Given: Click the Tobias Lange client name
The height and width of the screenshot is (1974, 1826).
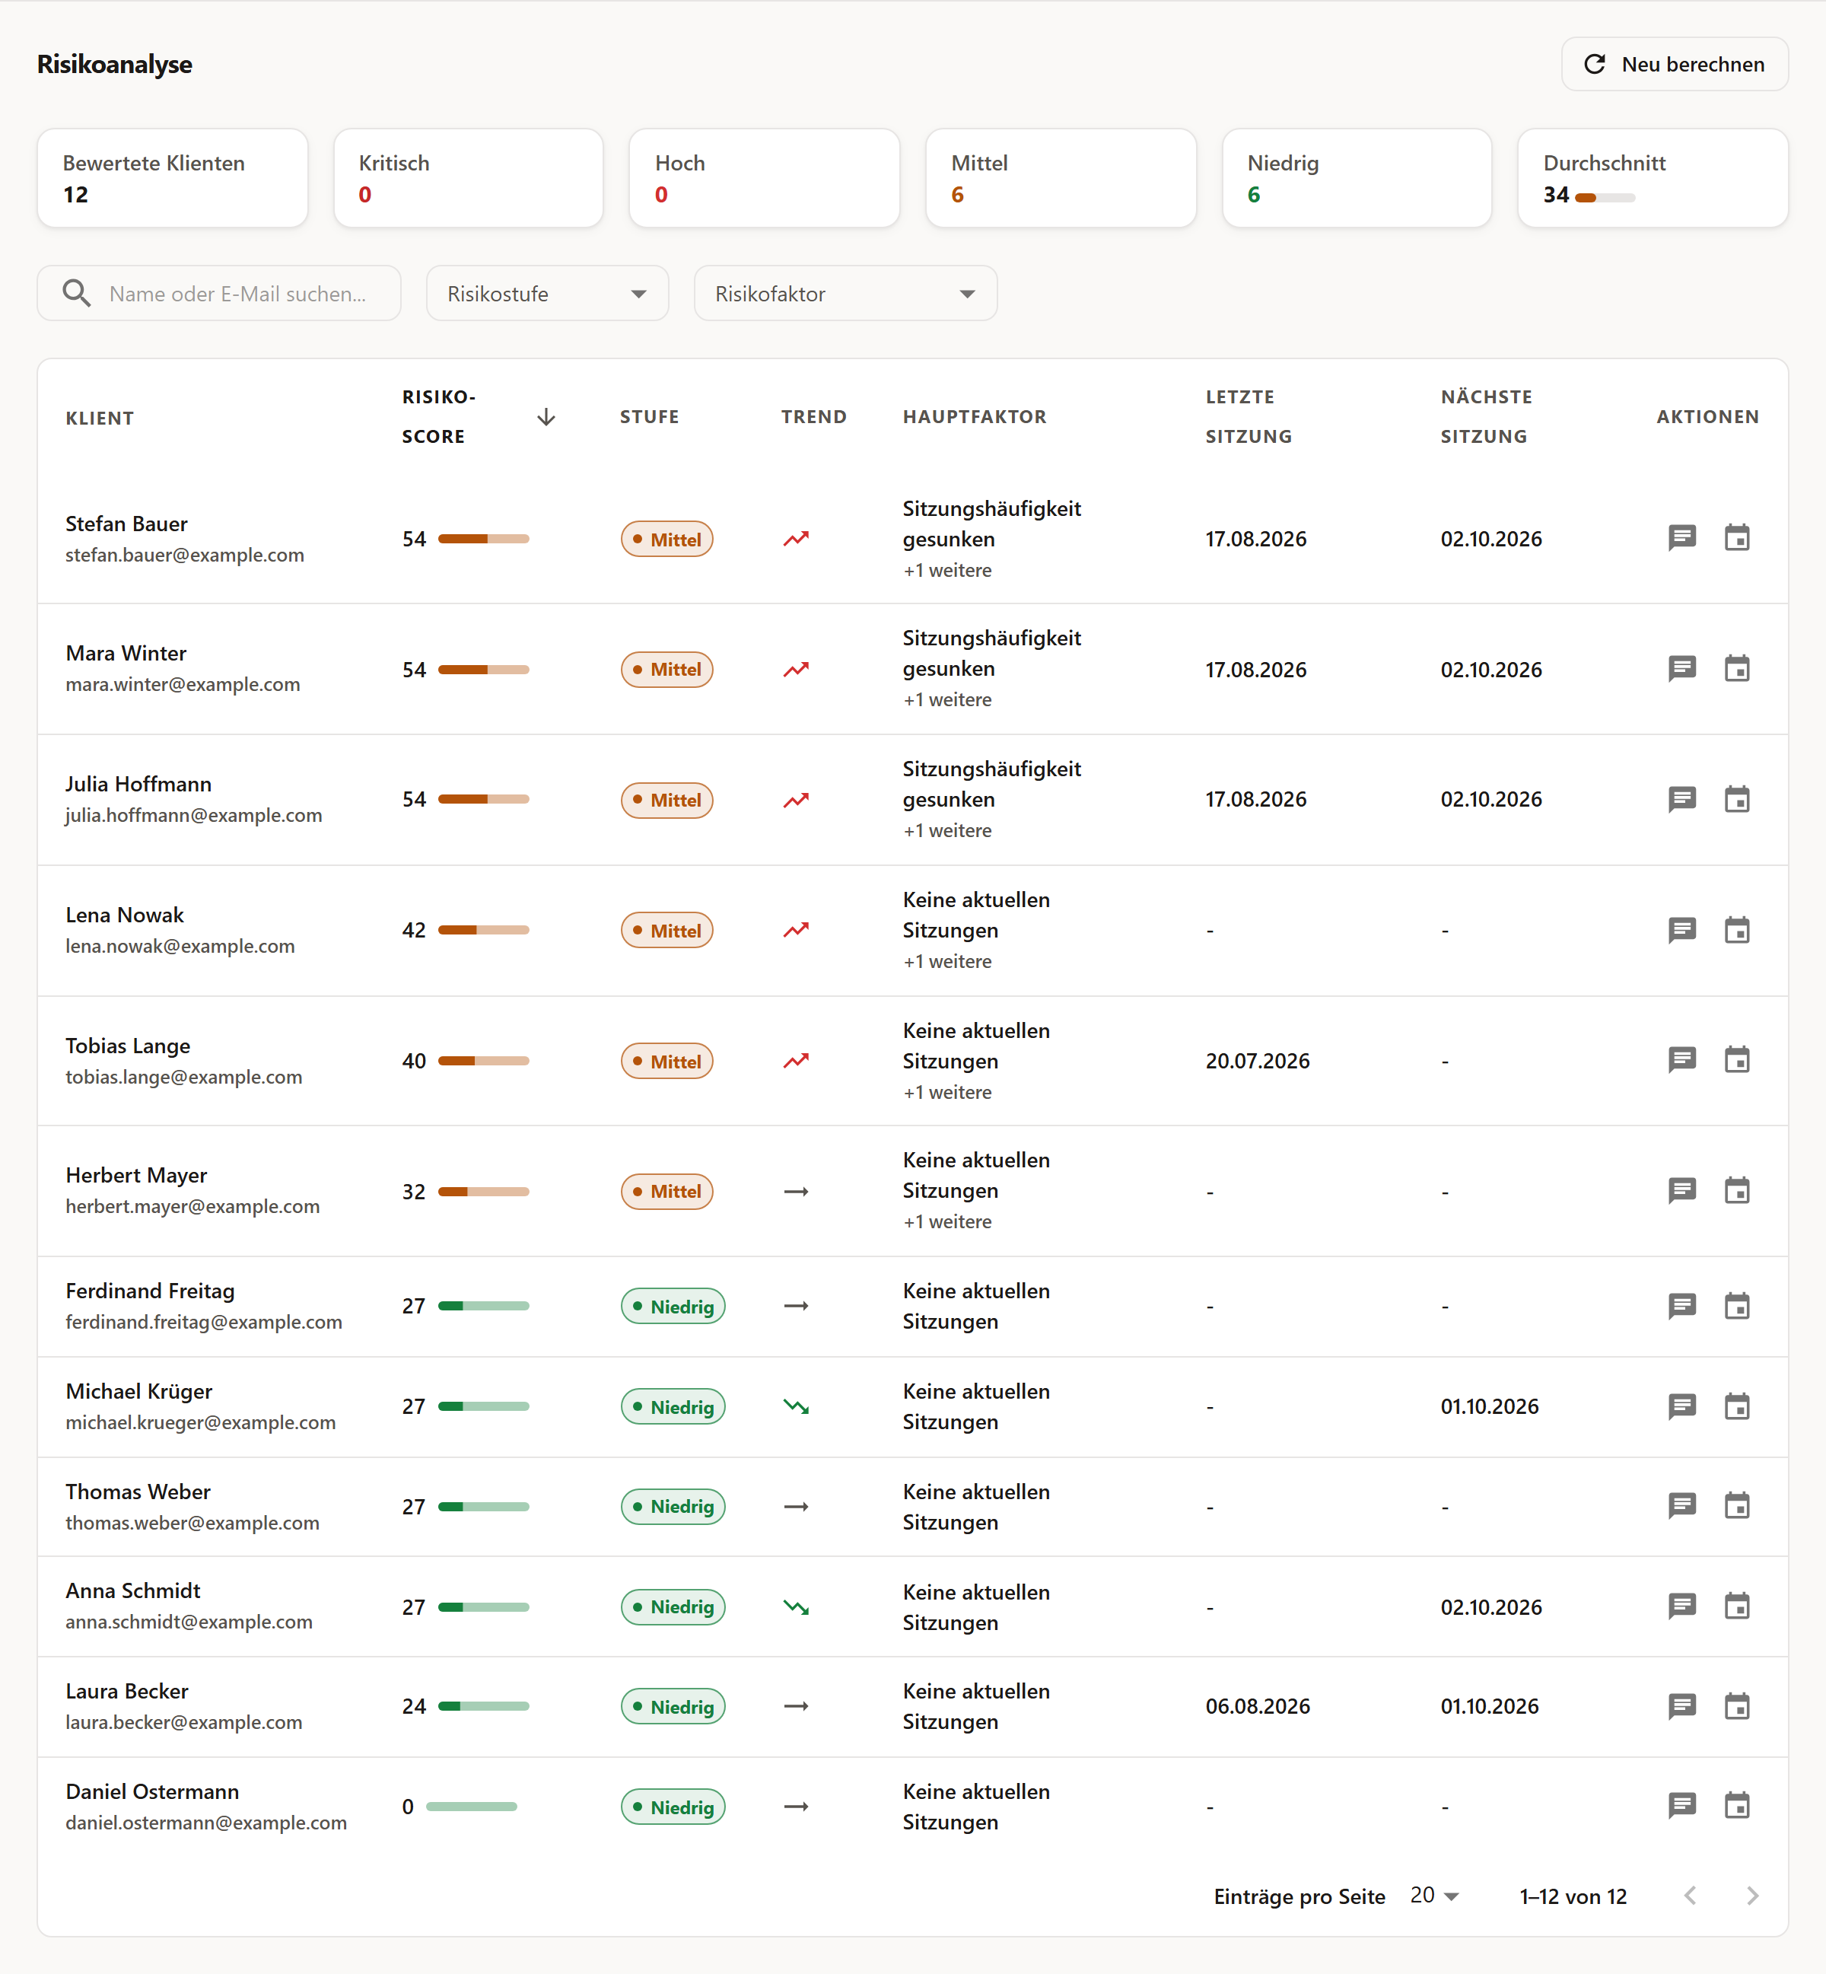Looking at the screenshot, I should click(128, 1046).
